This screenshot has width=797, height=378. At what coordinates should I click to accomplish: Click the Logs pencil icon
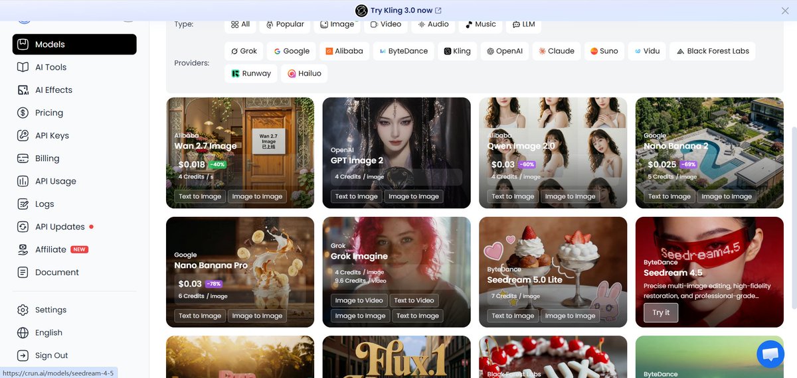click(23, 204)
